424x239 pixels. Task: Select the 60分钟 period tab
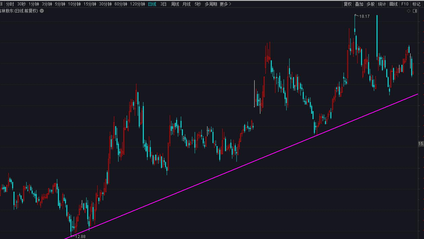pyautogui.click(x=121, y=4)
